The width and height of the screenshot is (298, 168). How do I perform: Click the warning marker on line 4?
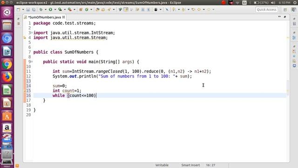25,38
